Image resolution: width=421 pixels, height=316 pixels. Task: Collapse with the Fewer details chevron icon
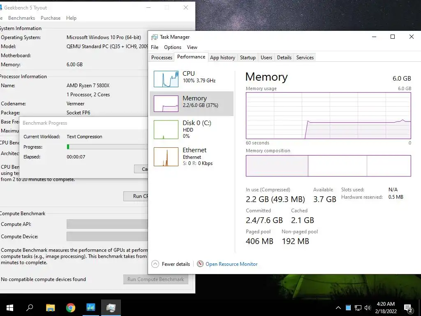point(155,264)
